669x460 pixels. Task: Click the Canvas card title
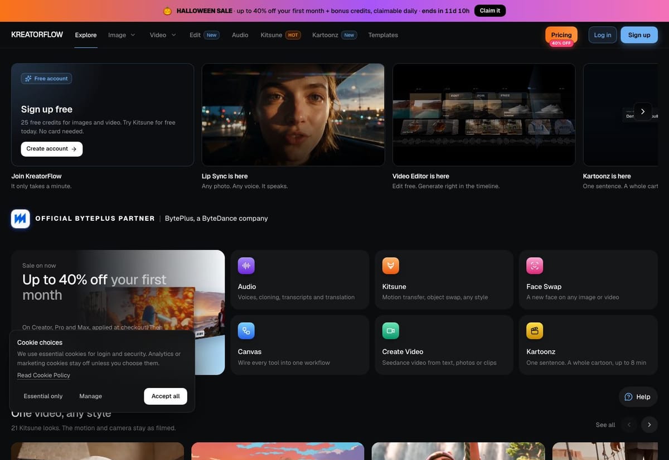click(x=250, y=352)
